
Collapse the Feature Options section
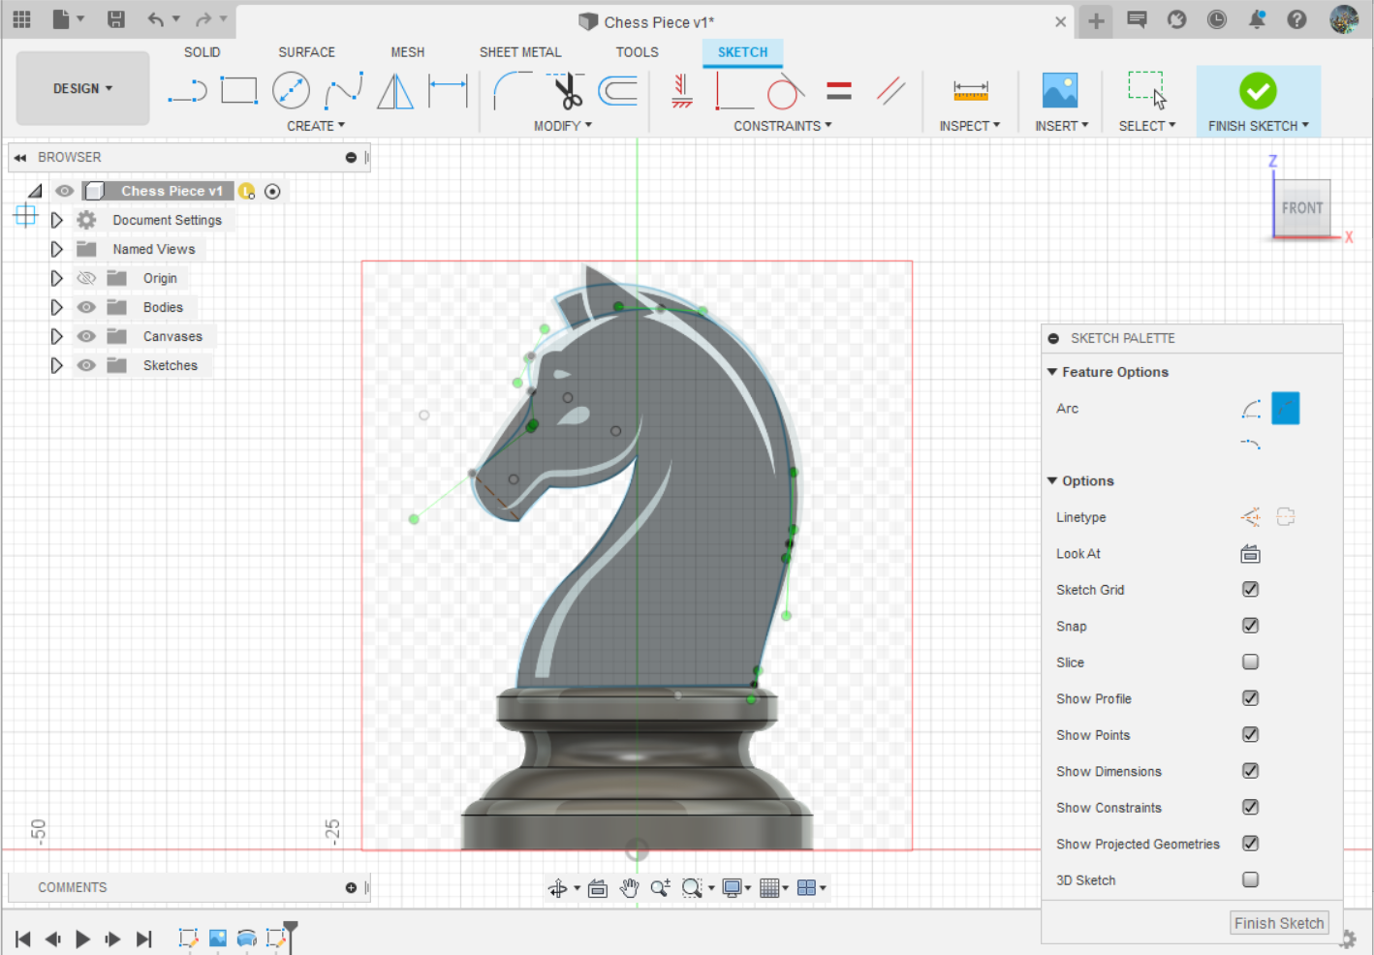1052,372
